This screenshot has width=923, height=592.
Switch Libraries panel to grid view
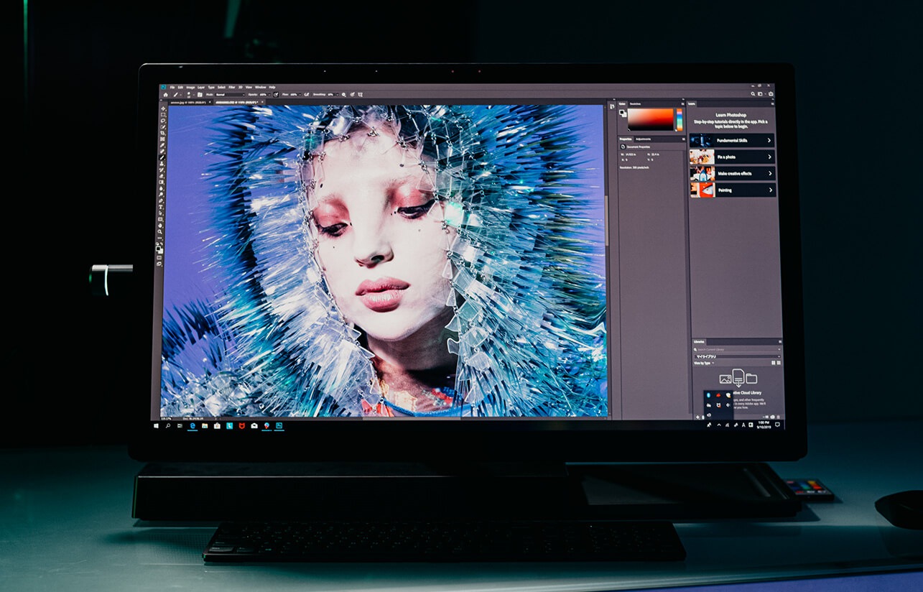773,363
